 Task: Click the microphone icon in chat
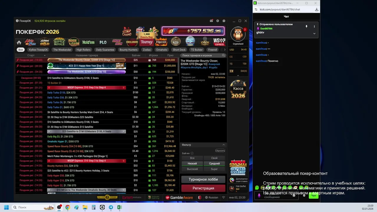coord(259,195)
